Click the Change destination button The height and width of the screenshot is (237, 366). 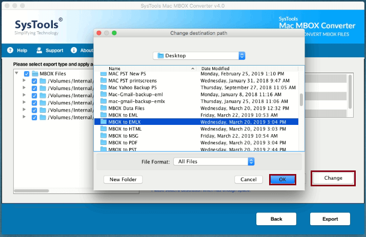(x=333, y=178)
